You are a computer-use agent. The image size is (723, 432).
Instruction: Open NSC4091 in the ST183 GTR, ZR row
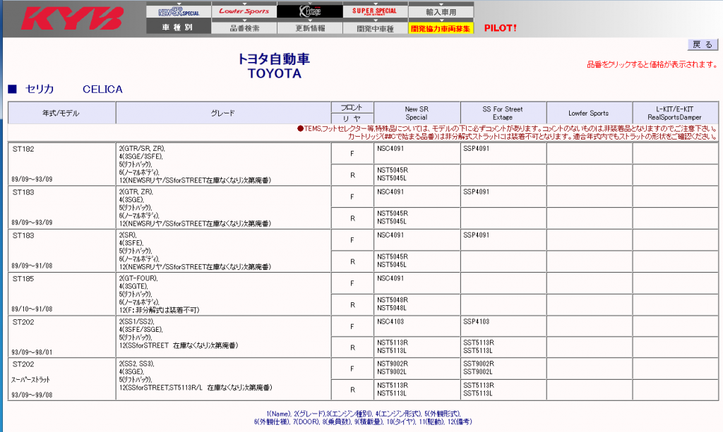tap(390, 192)
